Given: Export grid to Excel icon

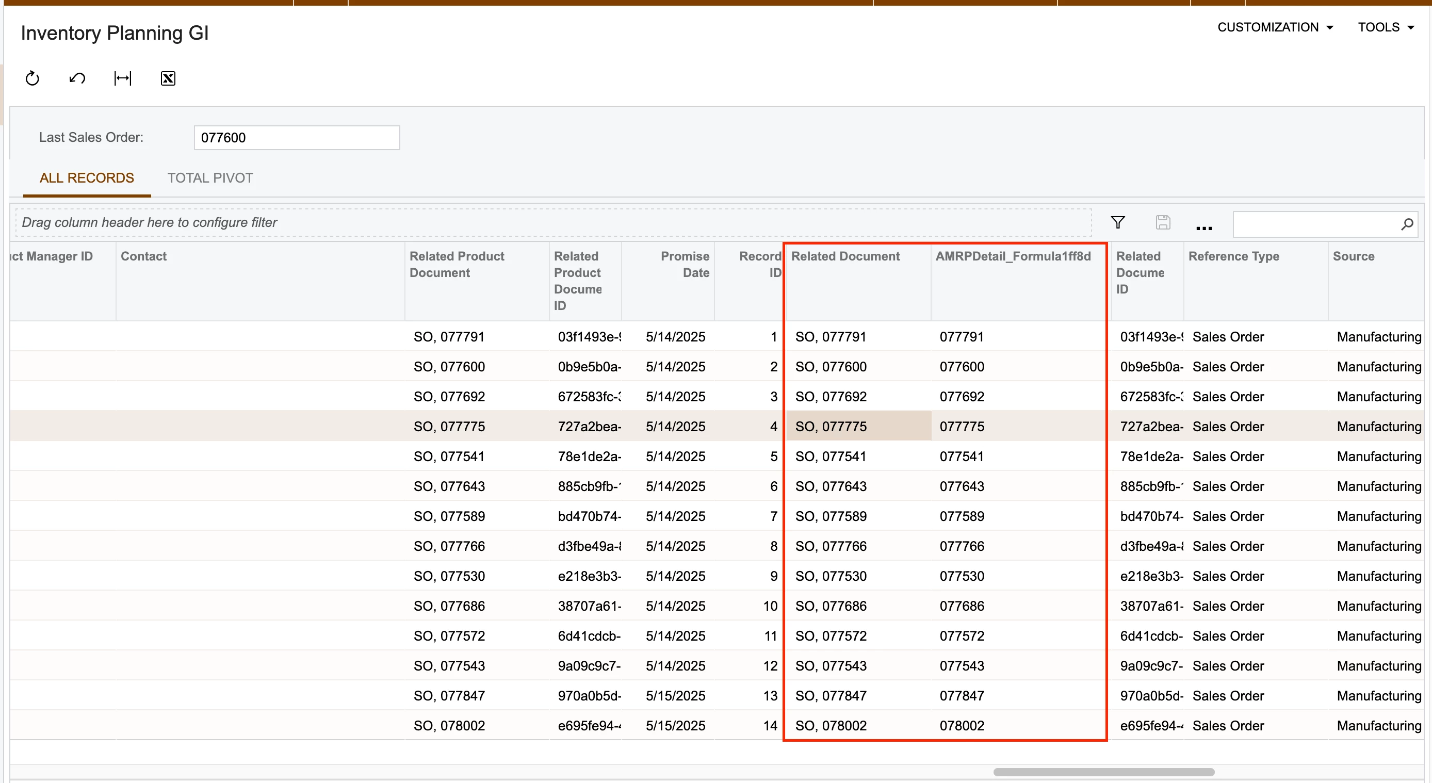Looking at the screenshot, I should pyautogui.click(x=168, y=78).
